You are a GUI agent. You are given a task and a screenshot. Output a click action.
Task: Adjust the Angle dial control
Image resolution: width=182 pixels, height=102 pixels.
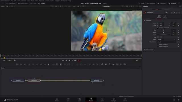coord(164,35)
